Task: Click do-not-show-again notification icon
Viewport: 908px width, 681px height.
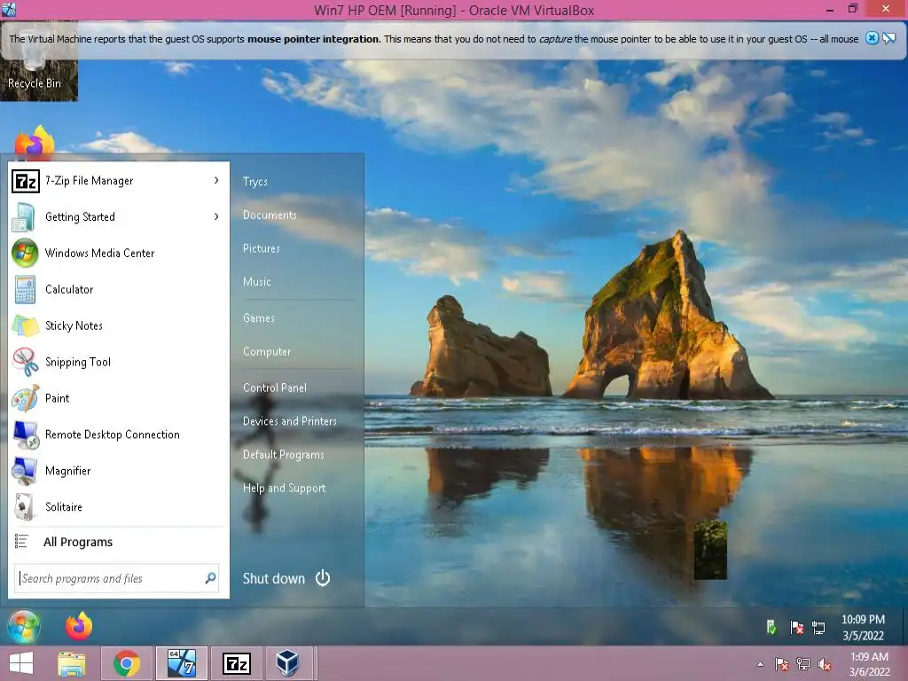Action: coord(888,38)
